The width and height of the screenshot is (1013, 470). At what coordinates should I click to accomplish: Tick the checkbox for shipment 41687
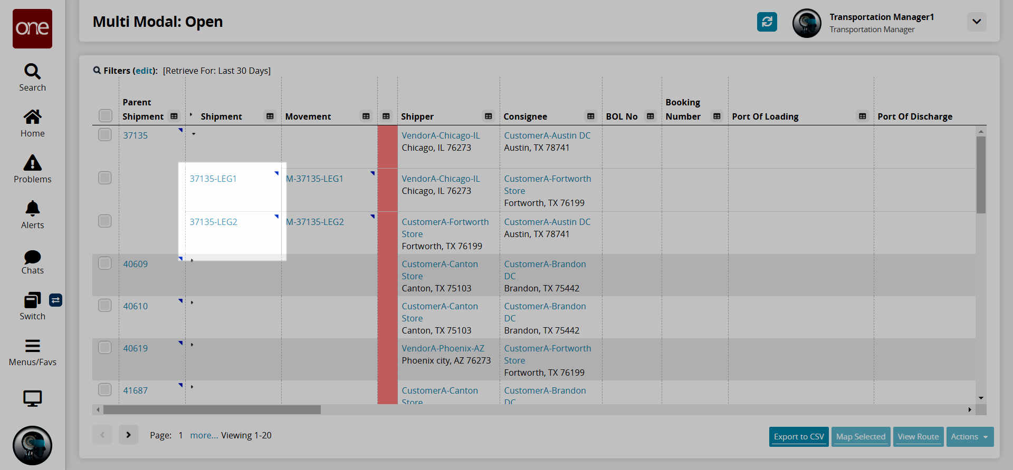tap(105, 390)
